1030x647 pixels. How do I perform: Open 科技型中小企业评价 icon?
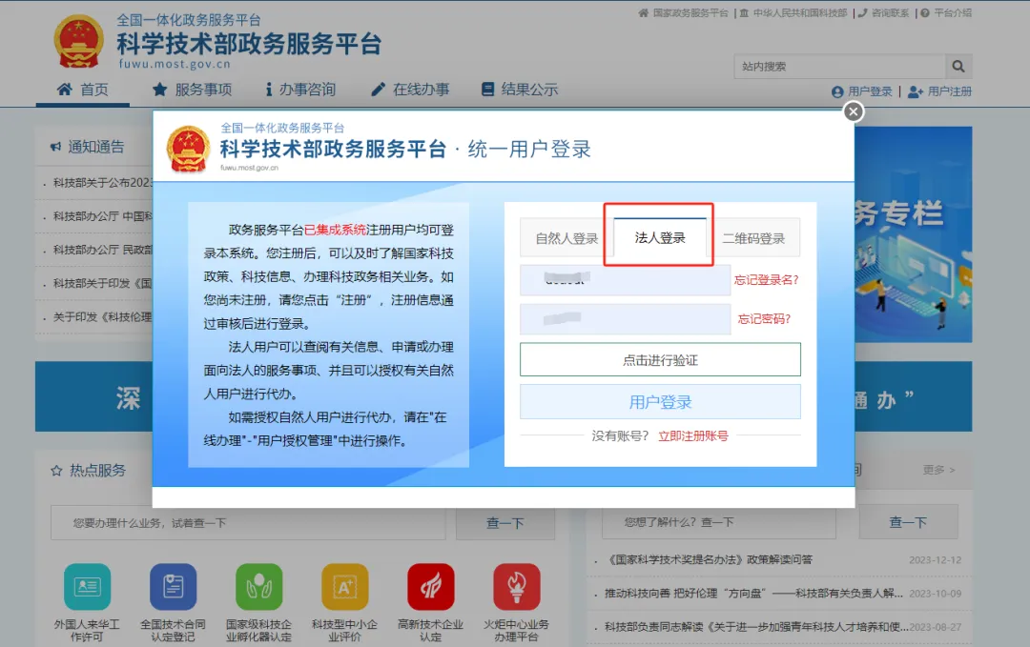pos(344,587)
